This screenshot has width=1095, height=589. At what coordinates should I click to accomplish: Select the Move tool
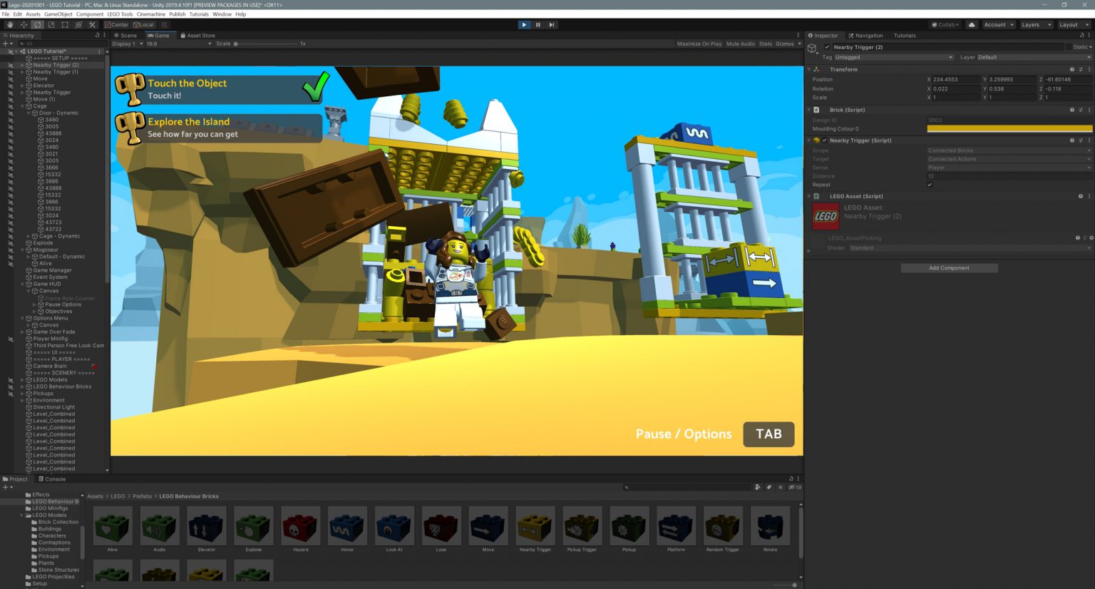[x=24, y=24]
